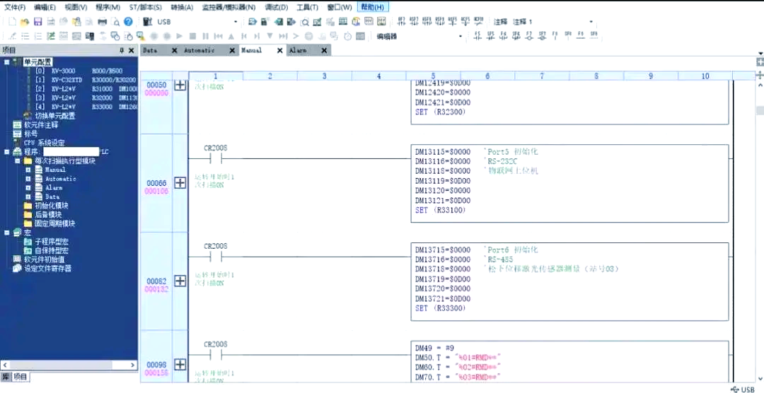Expand the Manual program node in tree

point(28,170)
